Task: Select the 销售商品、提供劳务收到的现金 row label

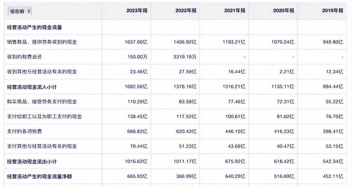Action: click(x=42, y=42)
